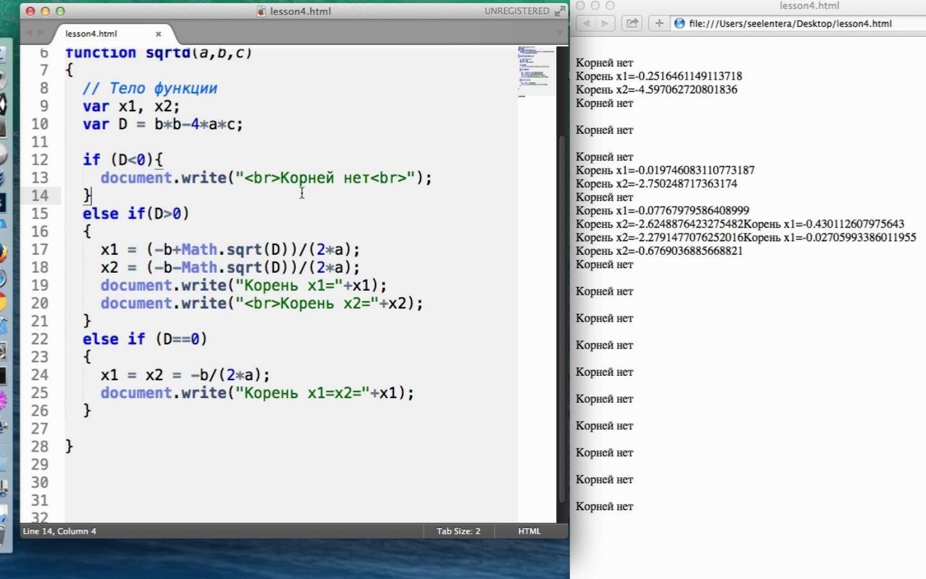The height and width of the screenshot is (579, 926).
Task: Click 'Корень x2=-4.597062720801836' in Safari
Action: tap(657, 90)
